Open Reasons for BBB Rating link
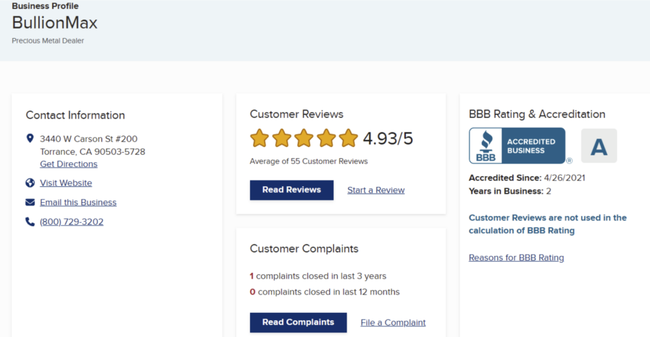This screenshot has width=650, height=337. (516, 258)
